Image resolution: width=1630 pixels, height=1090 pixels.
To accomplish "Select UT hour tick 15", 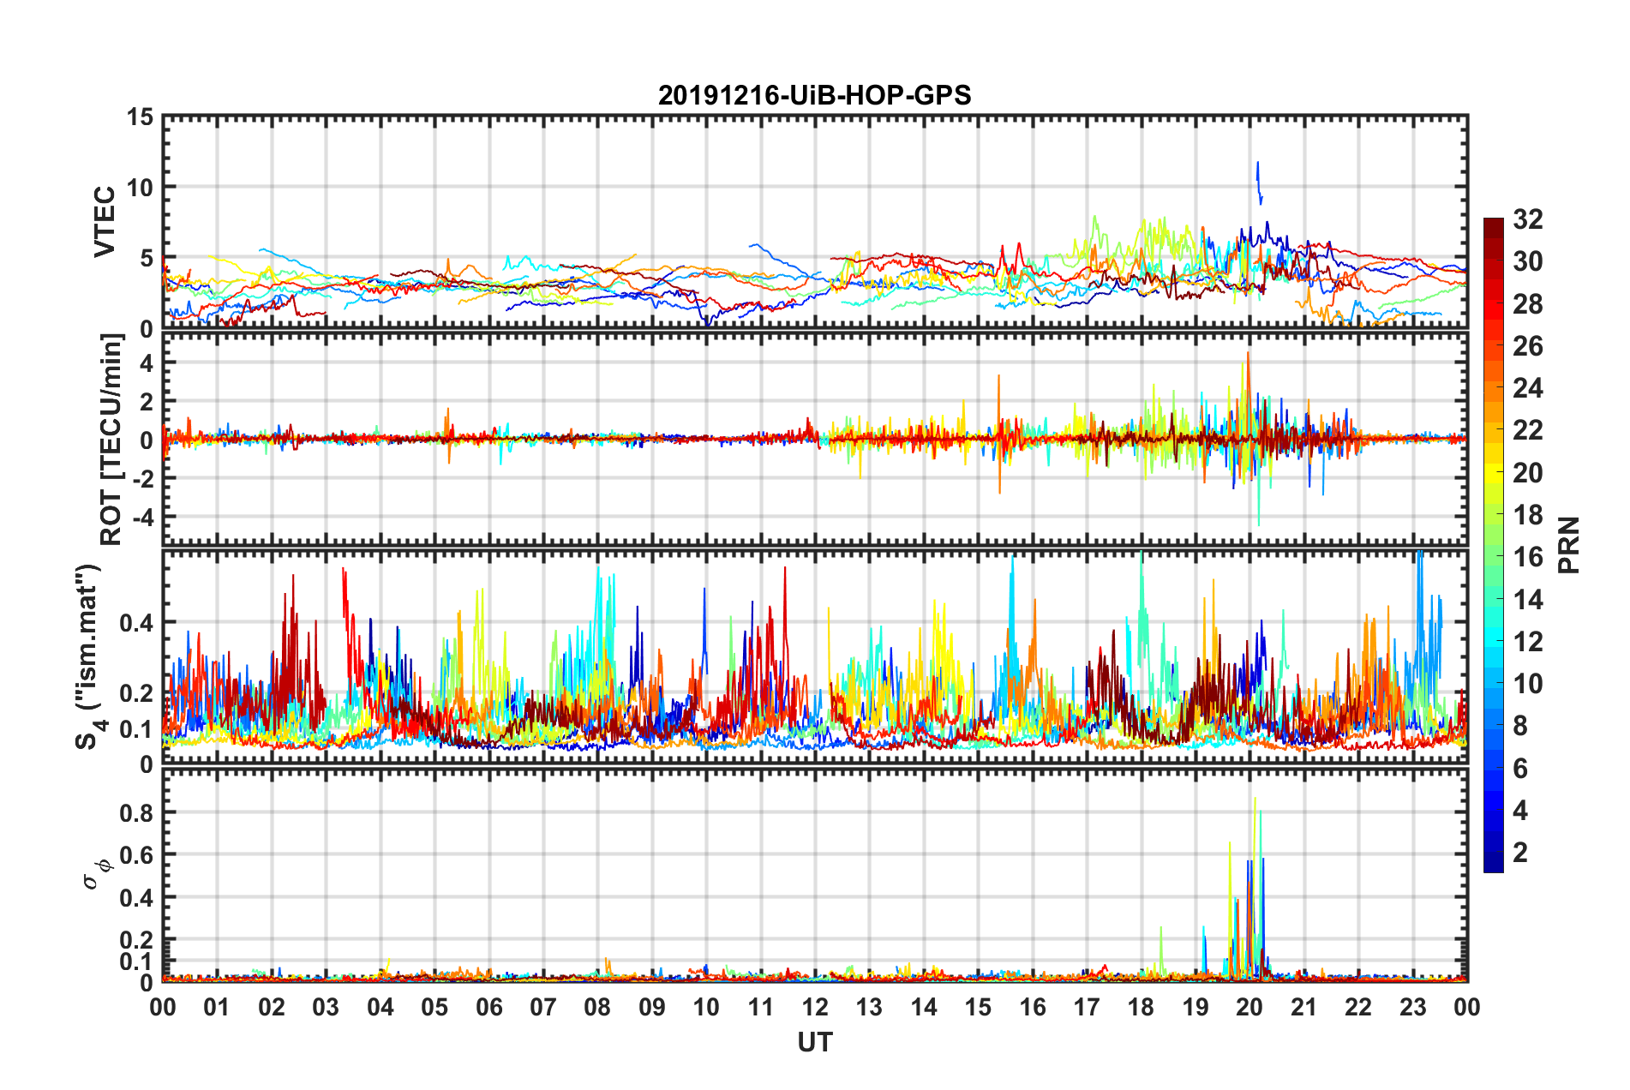I will [978, 1007].
